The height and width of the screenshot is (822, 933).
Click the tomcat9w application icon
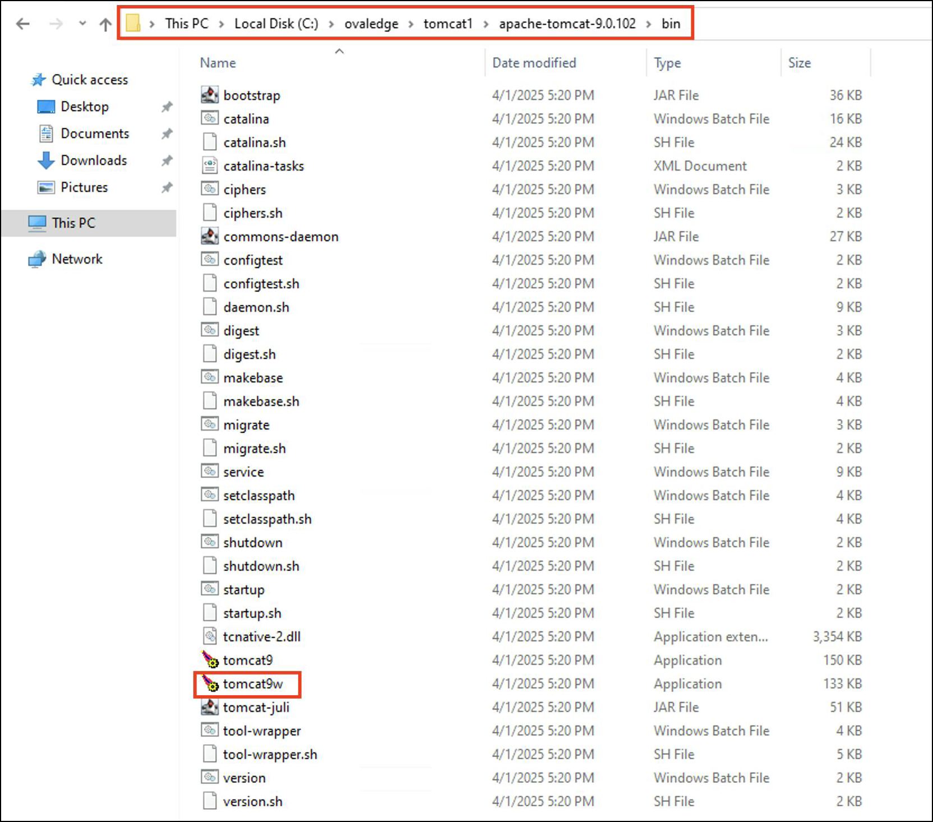tap(210, 684)
